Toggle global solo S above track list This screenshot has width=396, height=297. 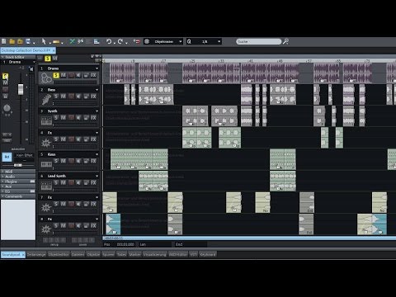(48, 59)
